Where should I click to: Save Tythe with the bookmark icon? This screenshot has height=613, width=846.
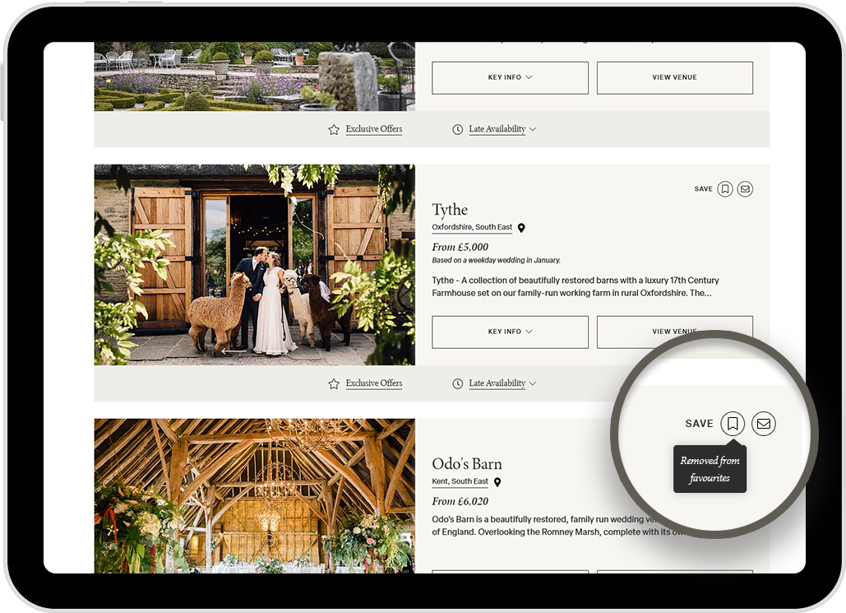(x=725, y=189)
